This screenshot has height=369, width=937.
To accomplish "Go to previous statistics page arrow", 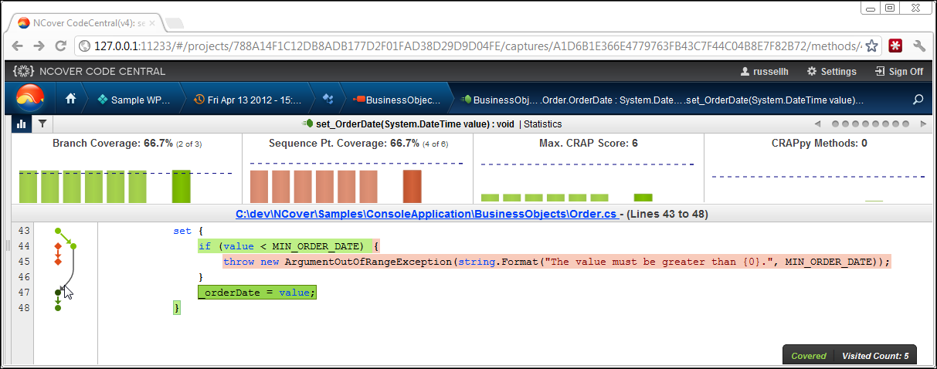I will point(817,124).
